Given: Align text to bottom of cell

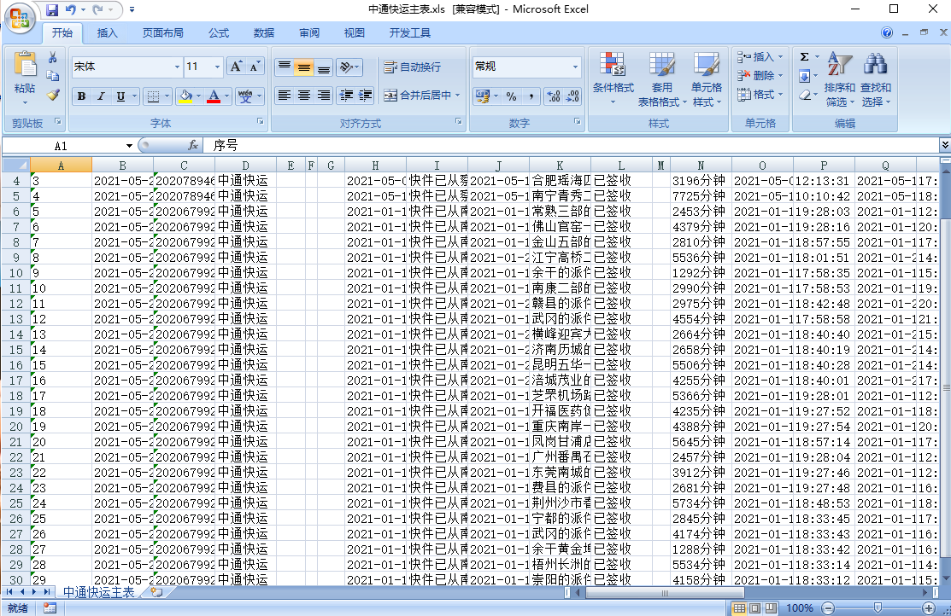Looking at the screenshot, I should pos(324,67).
